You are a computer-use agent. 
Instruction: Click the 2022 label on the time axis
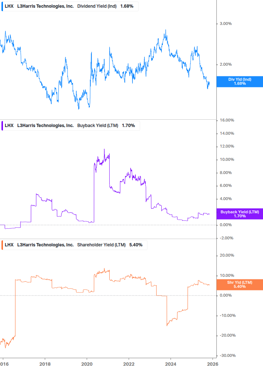click(129, 364)
